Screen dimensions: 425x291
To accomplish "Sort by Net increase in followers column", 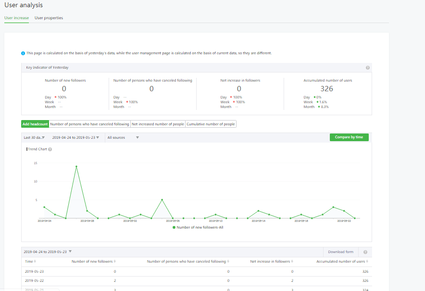I will (x=292, y=262).
